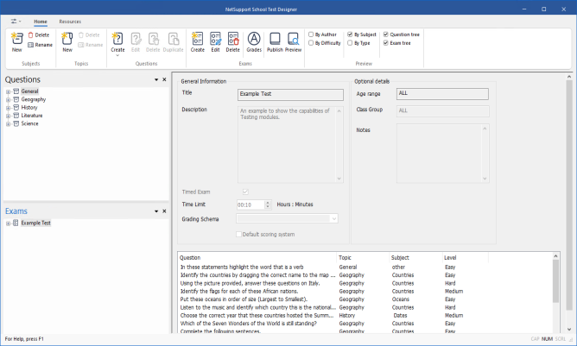
Task: Create a new subject with New icon
Action: click(17, 41)
